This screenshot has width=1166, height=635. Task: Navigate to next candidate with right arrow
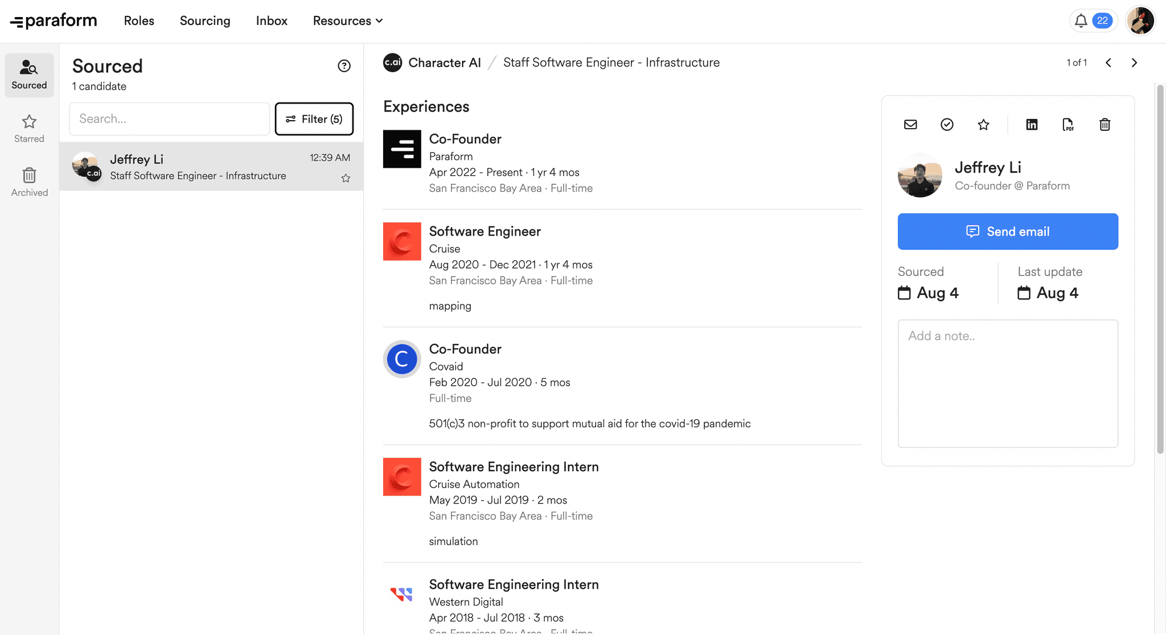[x=1134, y=63]
